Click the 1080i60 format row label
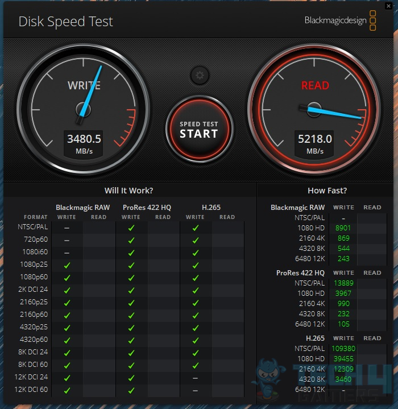Image resolution: width=398 pixels, height=409 pixels. pos(35,251)
